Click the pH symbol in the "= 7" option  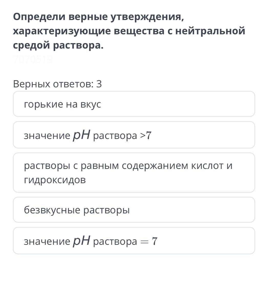(x=82, y=240)
